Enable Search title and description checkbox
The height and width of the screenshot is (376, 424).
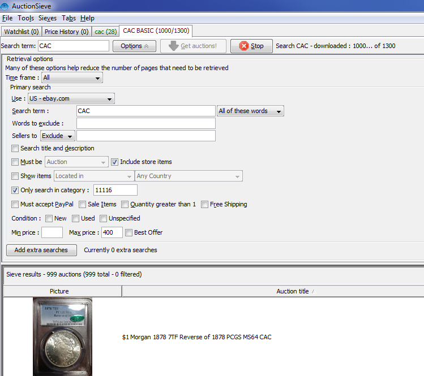(x=15, y=148)
